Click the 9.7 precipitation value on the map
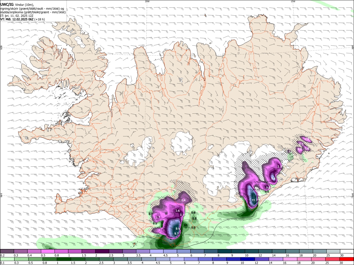This screenshot has width=354, height=265. tap(176, 234)
